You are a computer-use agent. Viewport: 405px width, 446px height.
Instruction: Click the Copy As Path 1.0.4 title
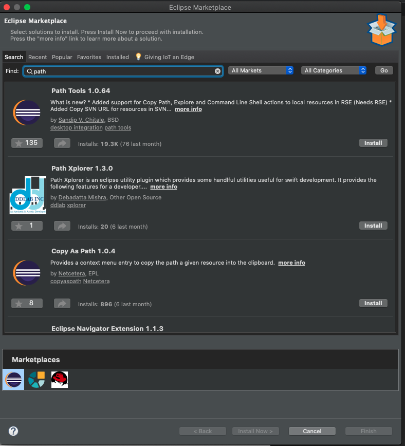(83, 251)
